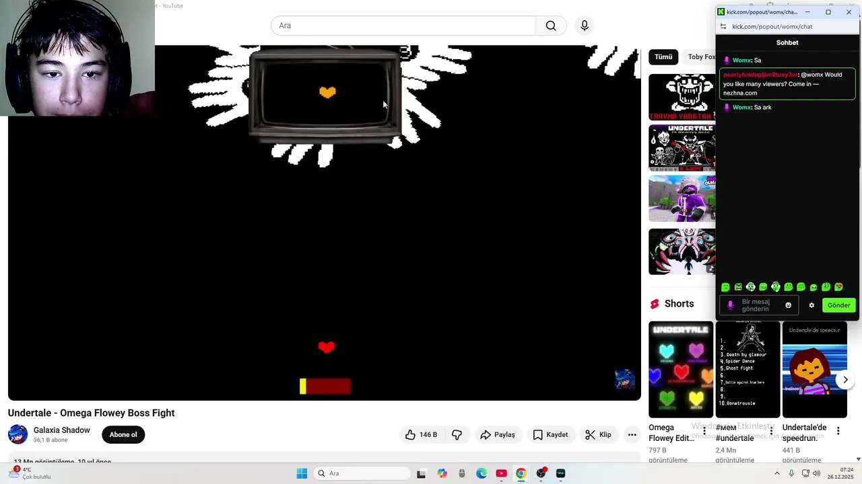Switch to OBS Studio on the taskbar
862x484 pixels.
tap(541, 473)
